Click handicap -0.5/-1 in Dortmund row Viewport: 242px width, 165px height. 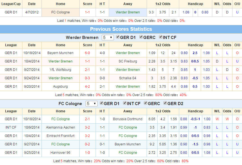pyautogui.click(x=195, y=119)
